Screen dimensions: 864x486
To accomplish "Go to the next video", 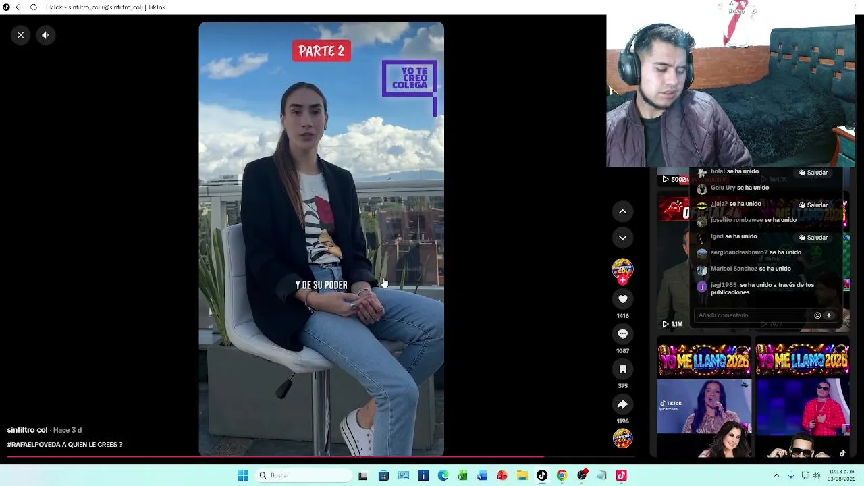I will (x=622, y=238).
